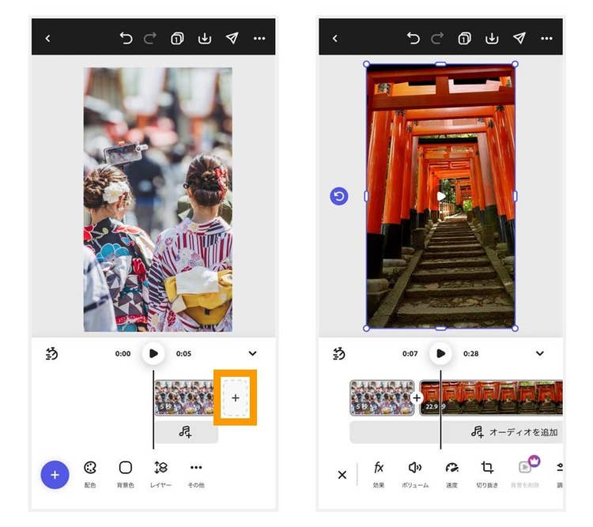593x527 pixels.
Task: Open animation icon in right screen timeline
Action: 339,353
